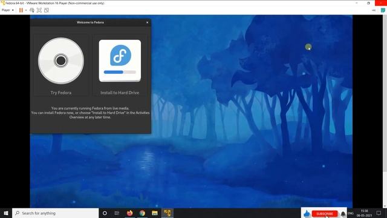Screen dimensions: 387x218
Task: Click the VMware logo in title bar
Action: (2, 3)
